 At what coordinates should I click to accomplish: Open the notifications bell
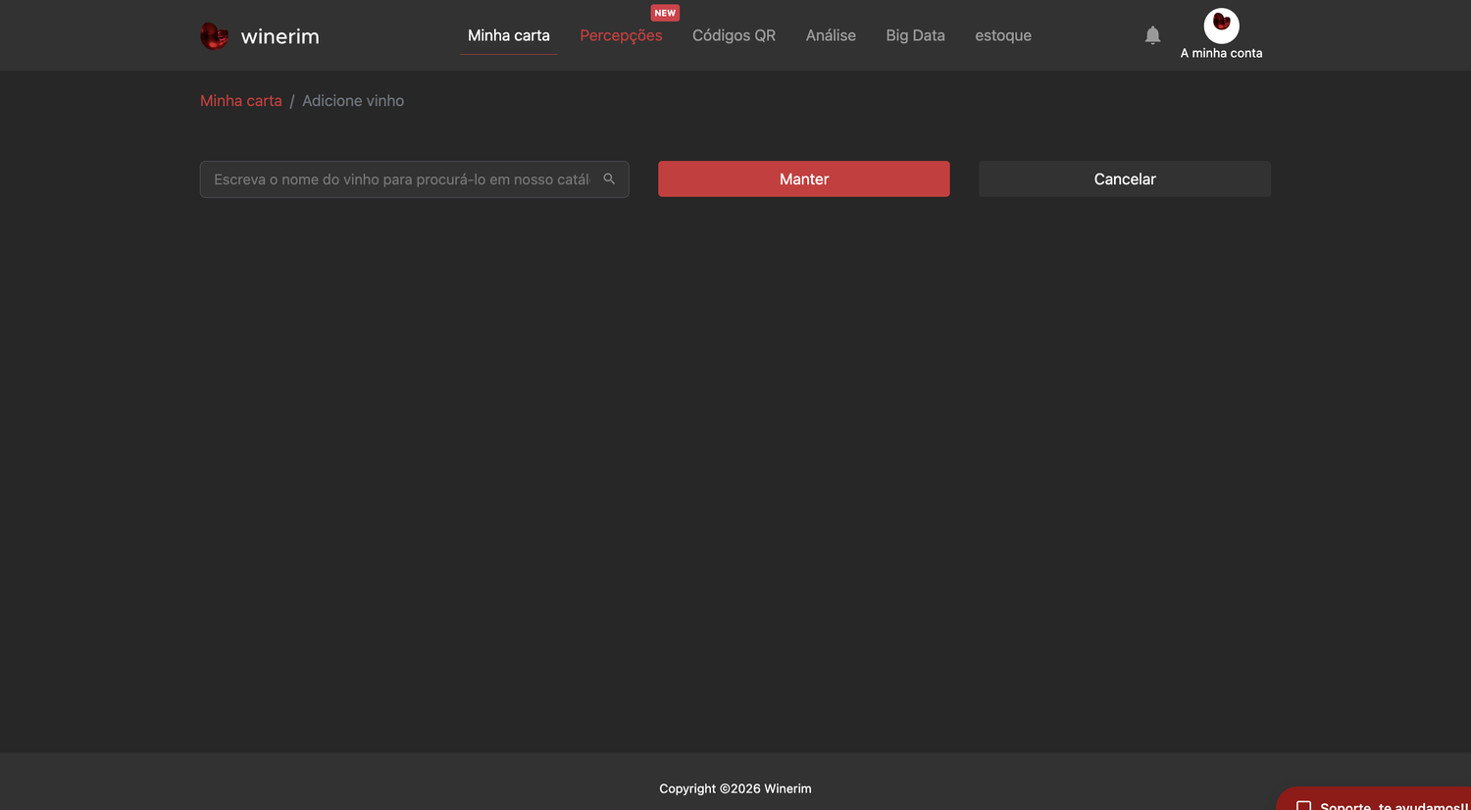point(1152,35)
